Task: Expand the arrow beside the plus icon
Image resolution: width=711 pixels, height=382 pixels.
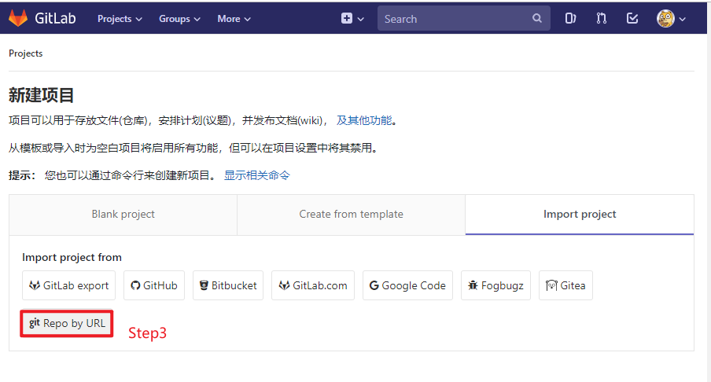Action: [361, 19]
